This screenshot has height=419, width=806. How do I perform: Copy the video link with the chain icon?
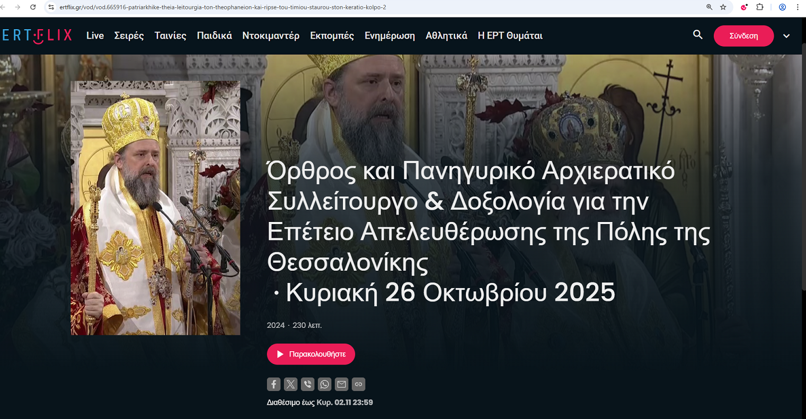(x=358, y=384)
